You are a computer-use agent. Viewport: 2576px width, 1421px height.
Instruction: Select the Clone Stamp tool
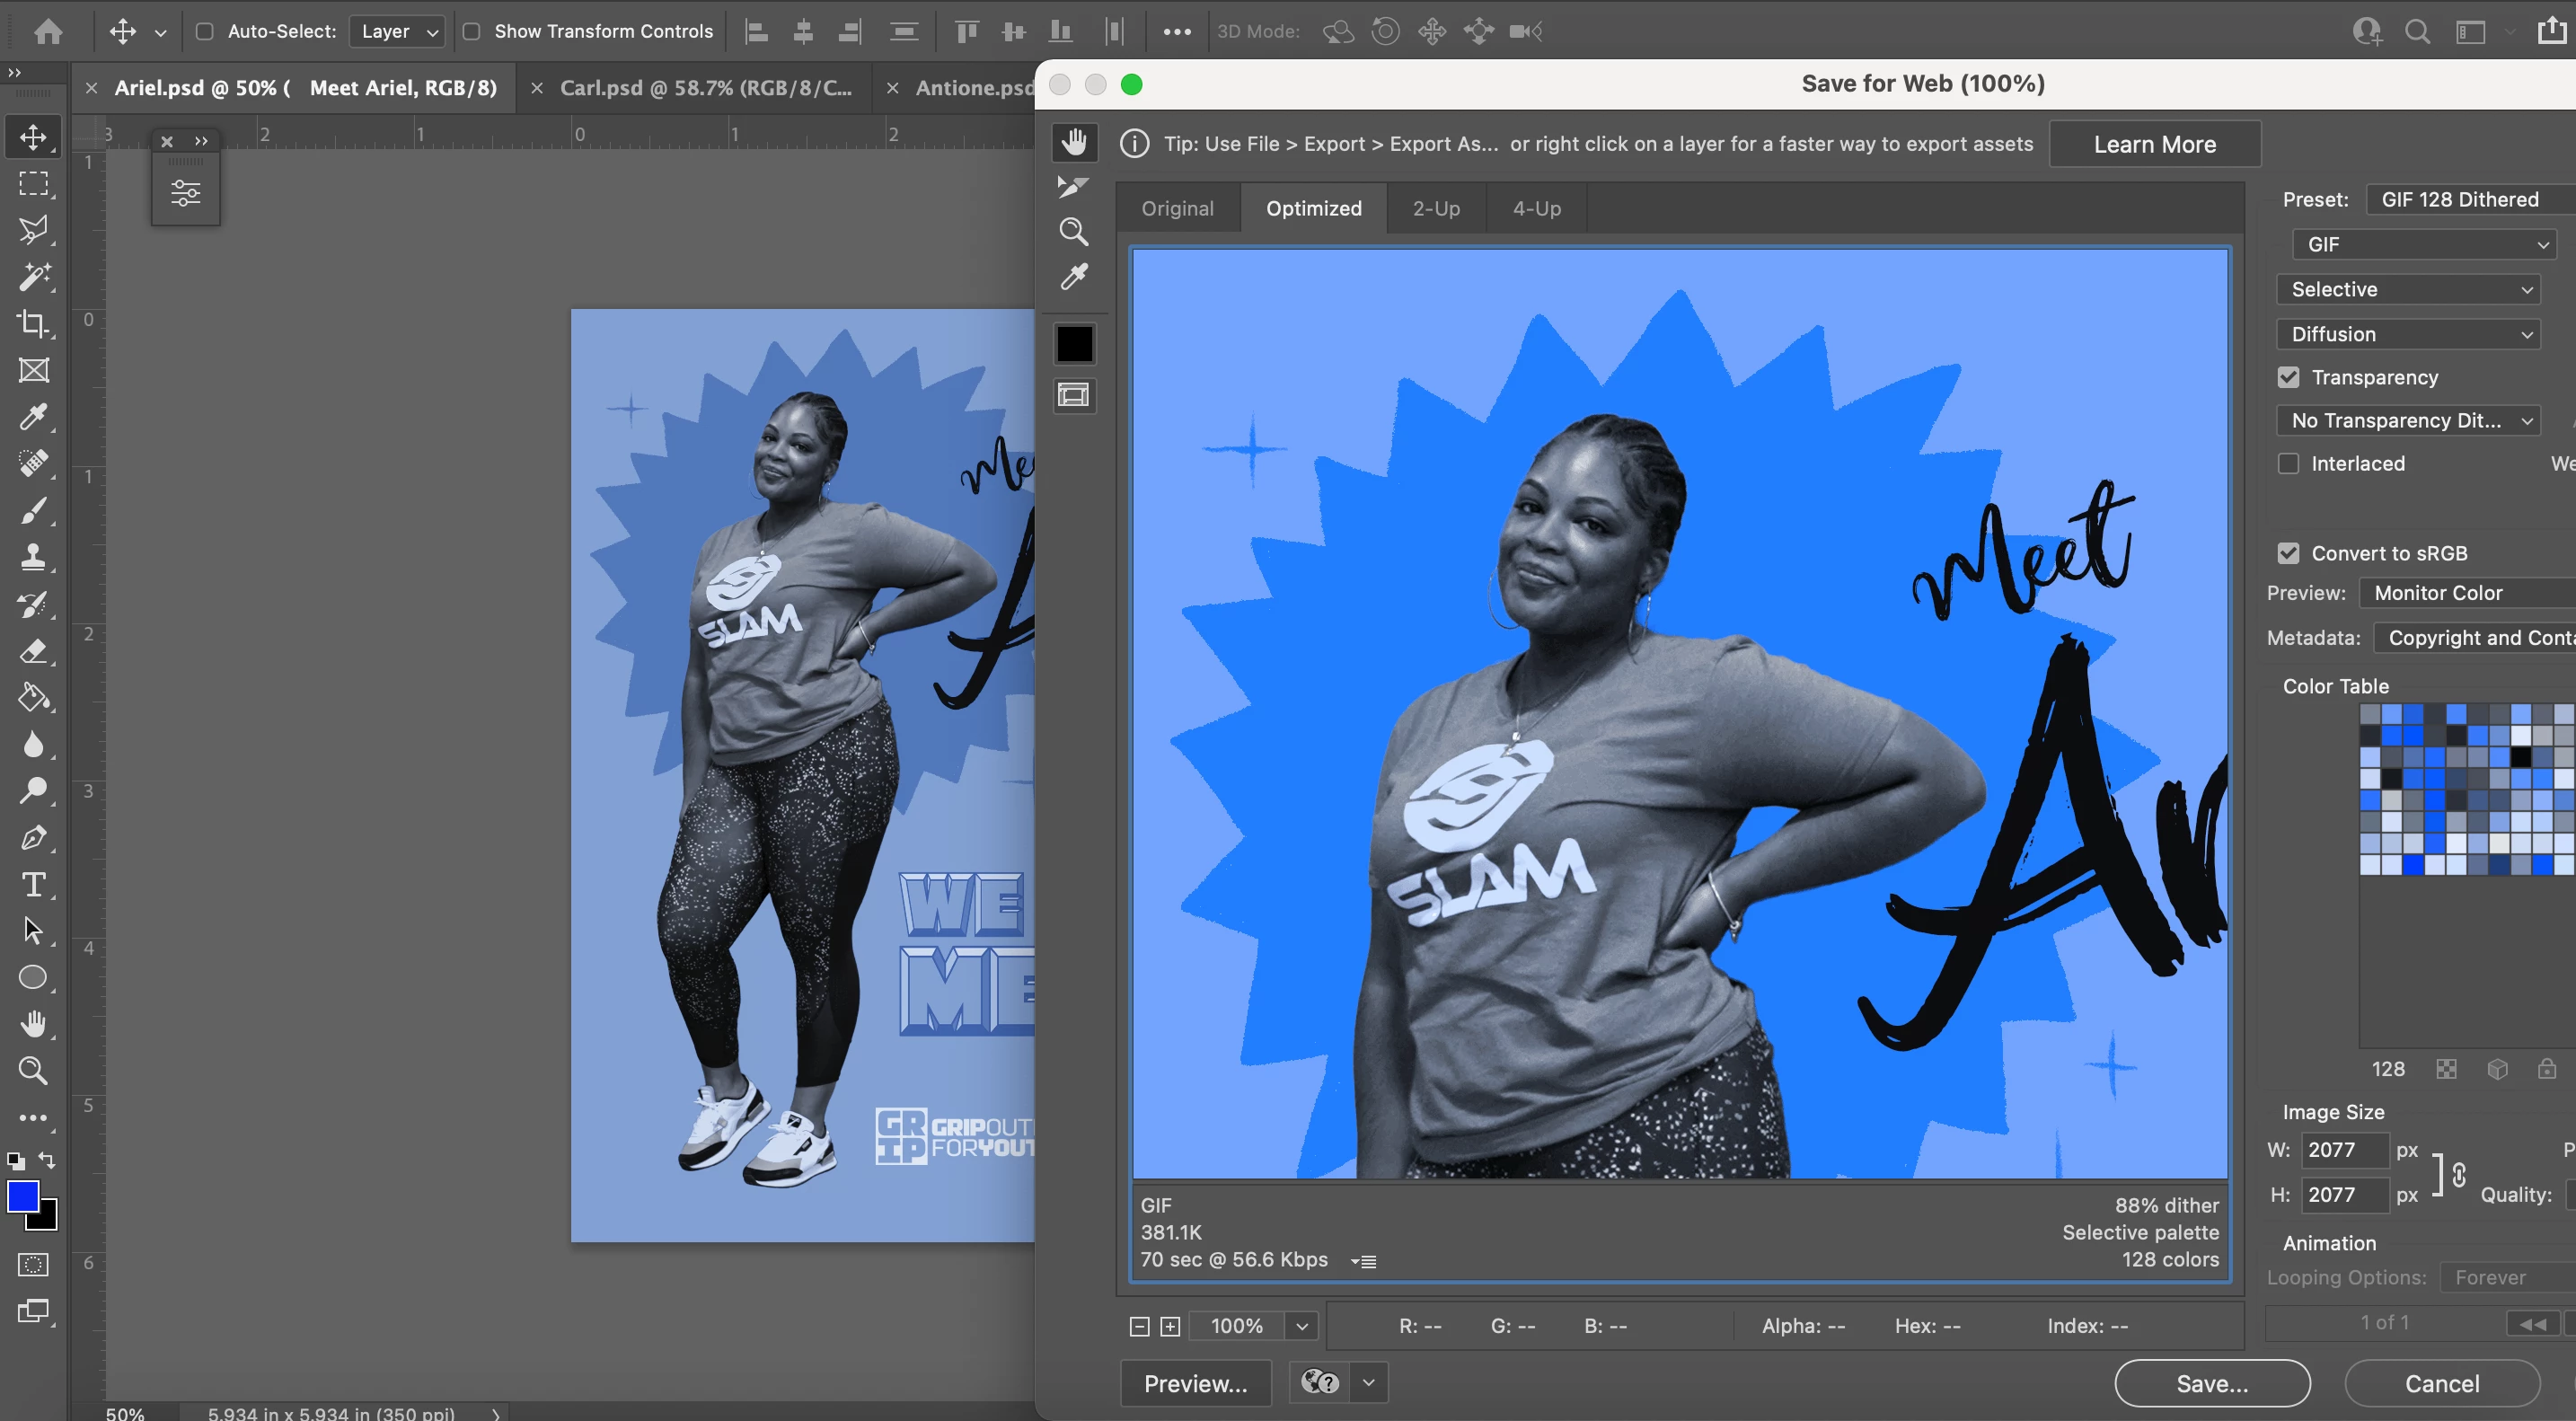point(33,557)
